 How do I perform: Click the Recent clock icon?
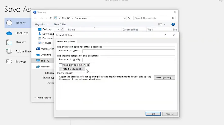point(9,23)
